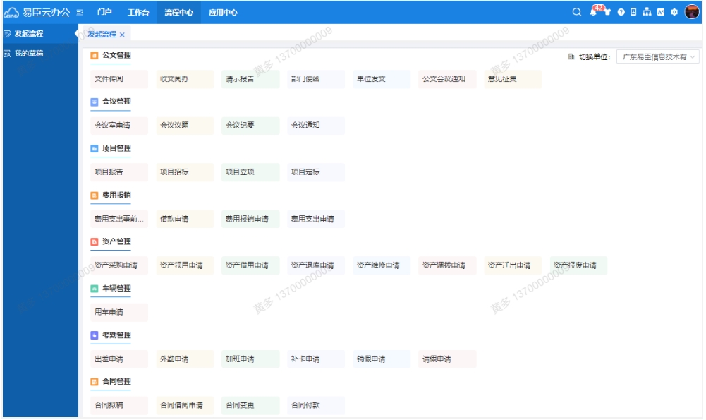Screen dimensions: 706x420
Task: Open 资产维修申请 process
Action: [x=382, y=266]
